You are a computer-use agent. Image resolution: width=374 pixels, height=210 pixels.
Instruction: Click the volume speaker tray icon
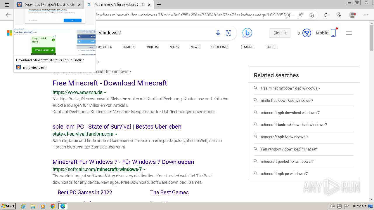332,206
